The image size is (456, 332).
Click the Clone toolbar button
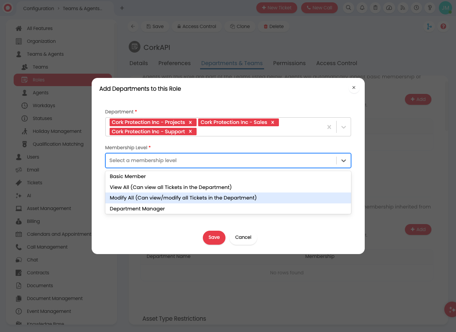240,26
